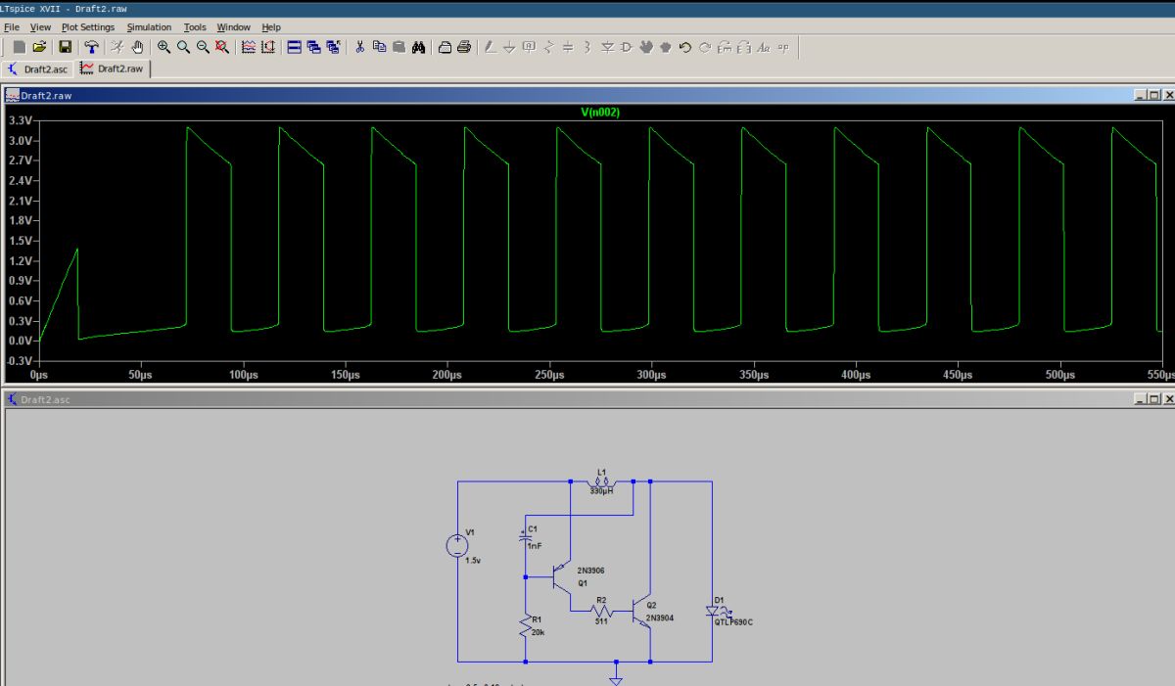Click the Draft2.asc schematic window title bar
Image resolution: width=1175 pixels, height=686 pixels.
pos(587,399)
